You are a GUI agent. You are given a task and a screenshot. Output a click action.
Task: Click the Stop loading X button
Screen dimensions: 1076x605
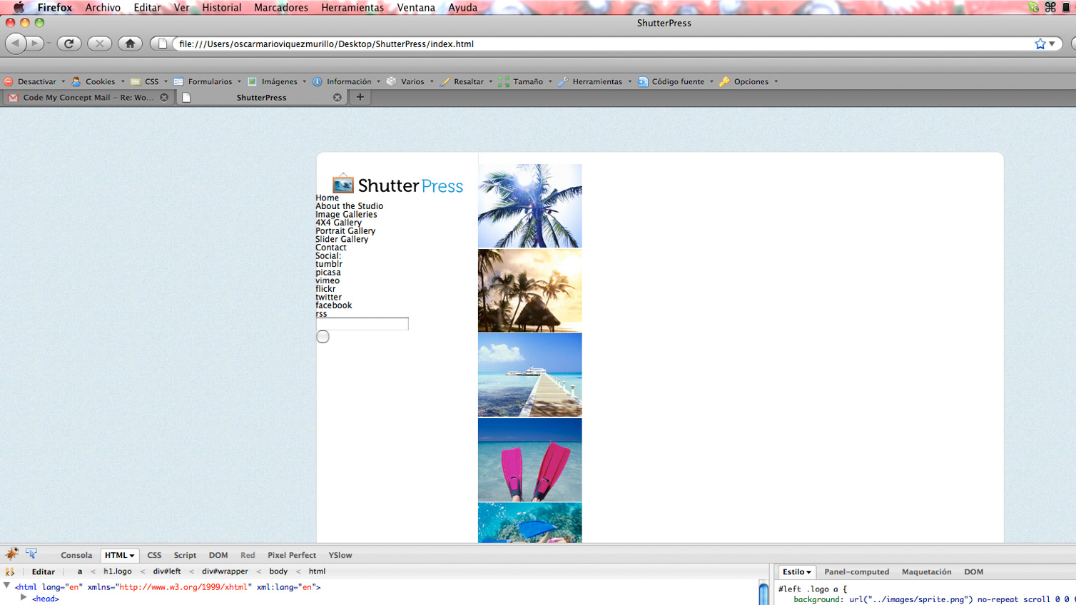(100, 44)
